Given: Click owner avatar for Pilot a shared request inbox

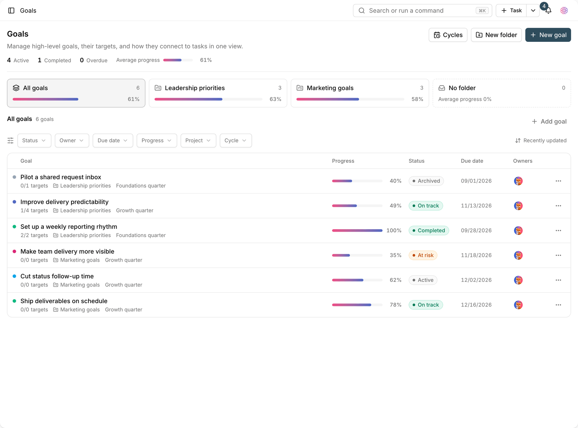Looking at the screenshot, I should (x=518, y=181).
